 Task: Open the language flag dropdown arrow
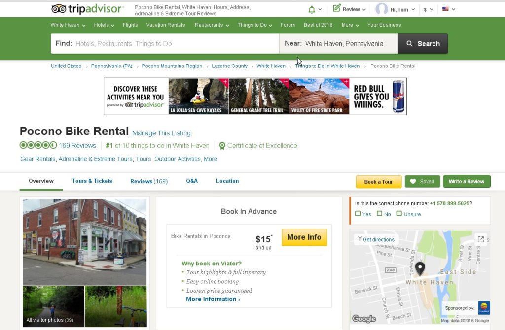click(x=454, y=9)
